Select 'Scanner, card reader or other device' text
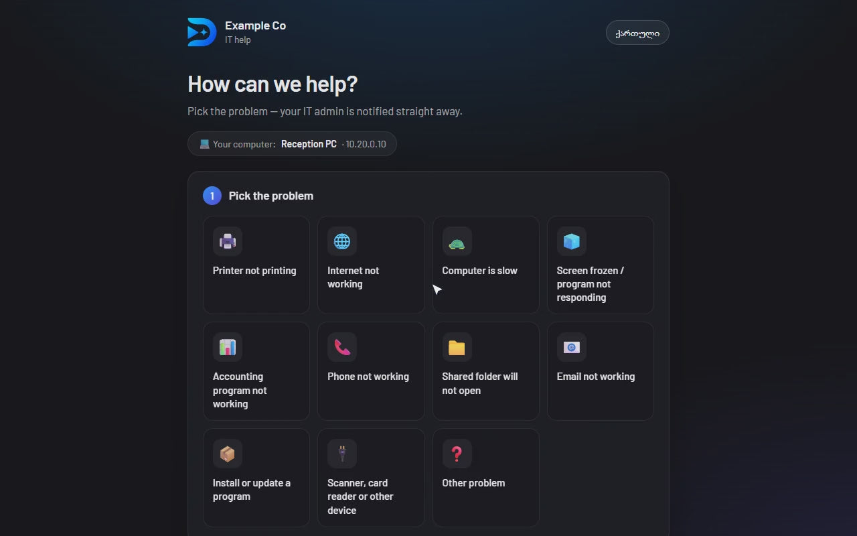Viewport: 857px width, 536px height. 360,496
